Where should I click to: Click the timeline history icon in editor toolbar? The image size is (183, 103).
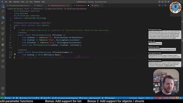pyautogui.click(x=160, y=5)
